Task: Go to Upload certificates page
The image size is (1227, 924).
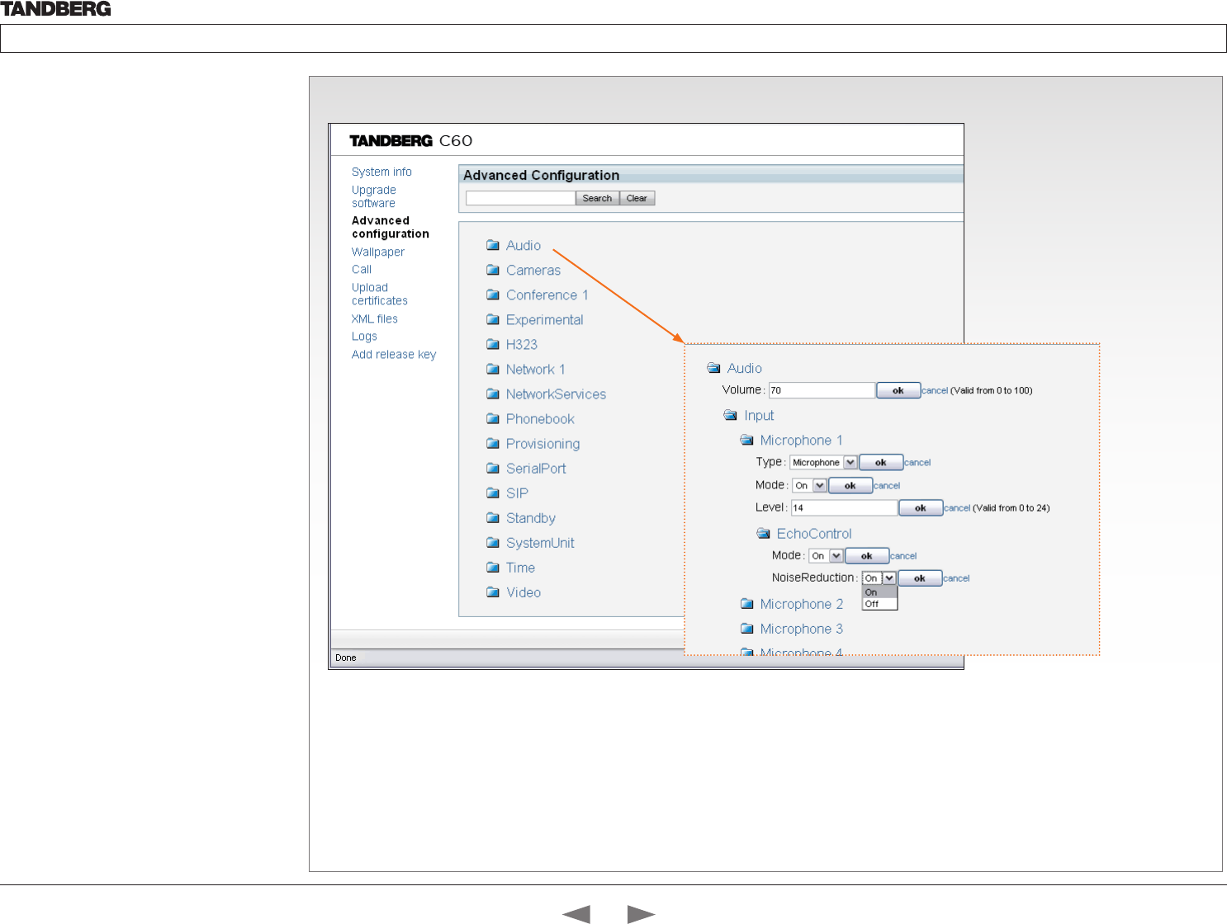Action: 380,294
